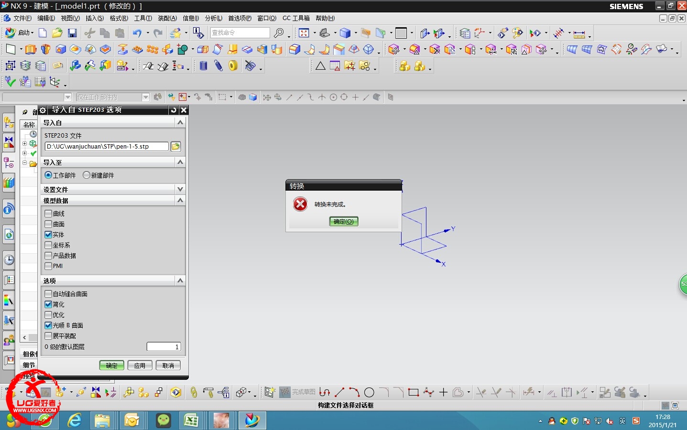The image size is (687, 430).
Task: Uncheck the 简化 checkbox
Action: [x=48, y=304]
